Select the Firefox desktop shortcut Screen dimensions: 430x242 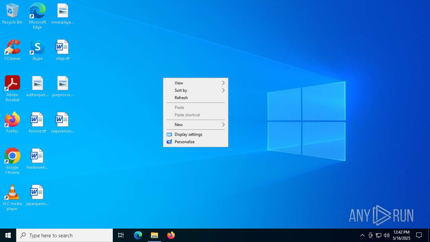pyautogui.click(x=12, y=123)
